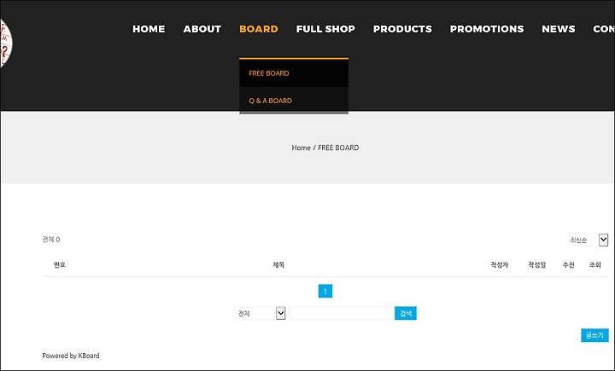
Task: Open the FULL SHOP menu
Action: pyautogui.click(x=325, y=29)
